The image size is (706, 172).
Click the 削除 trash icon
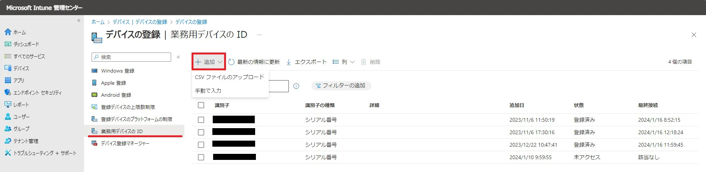[x=363, y=62]
